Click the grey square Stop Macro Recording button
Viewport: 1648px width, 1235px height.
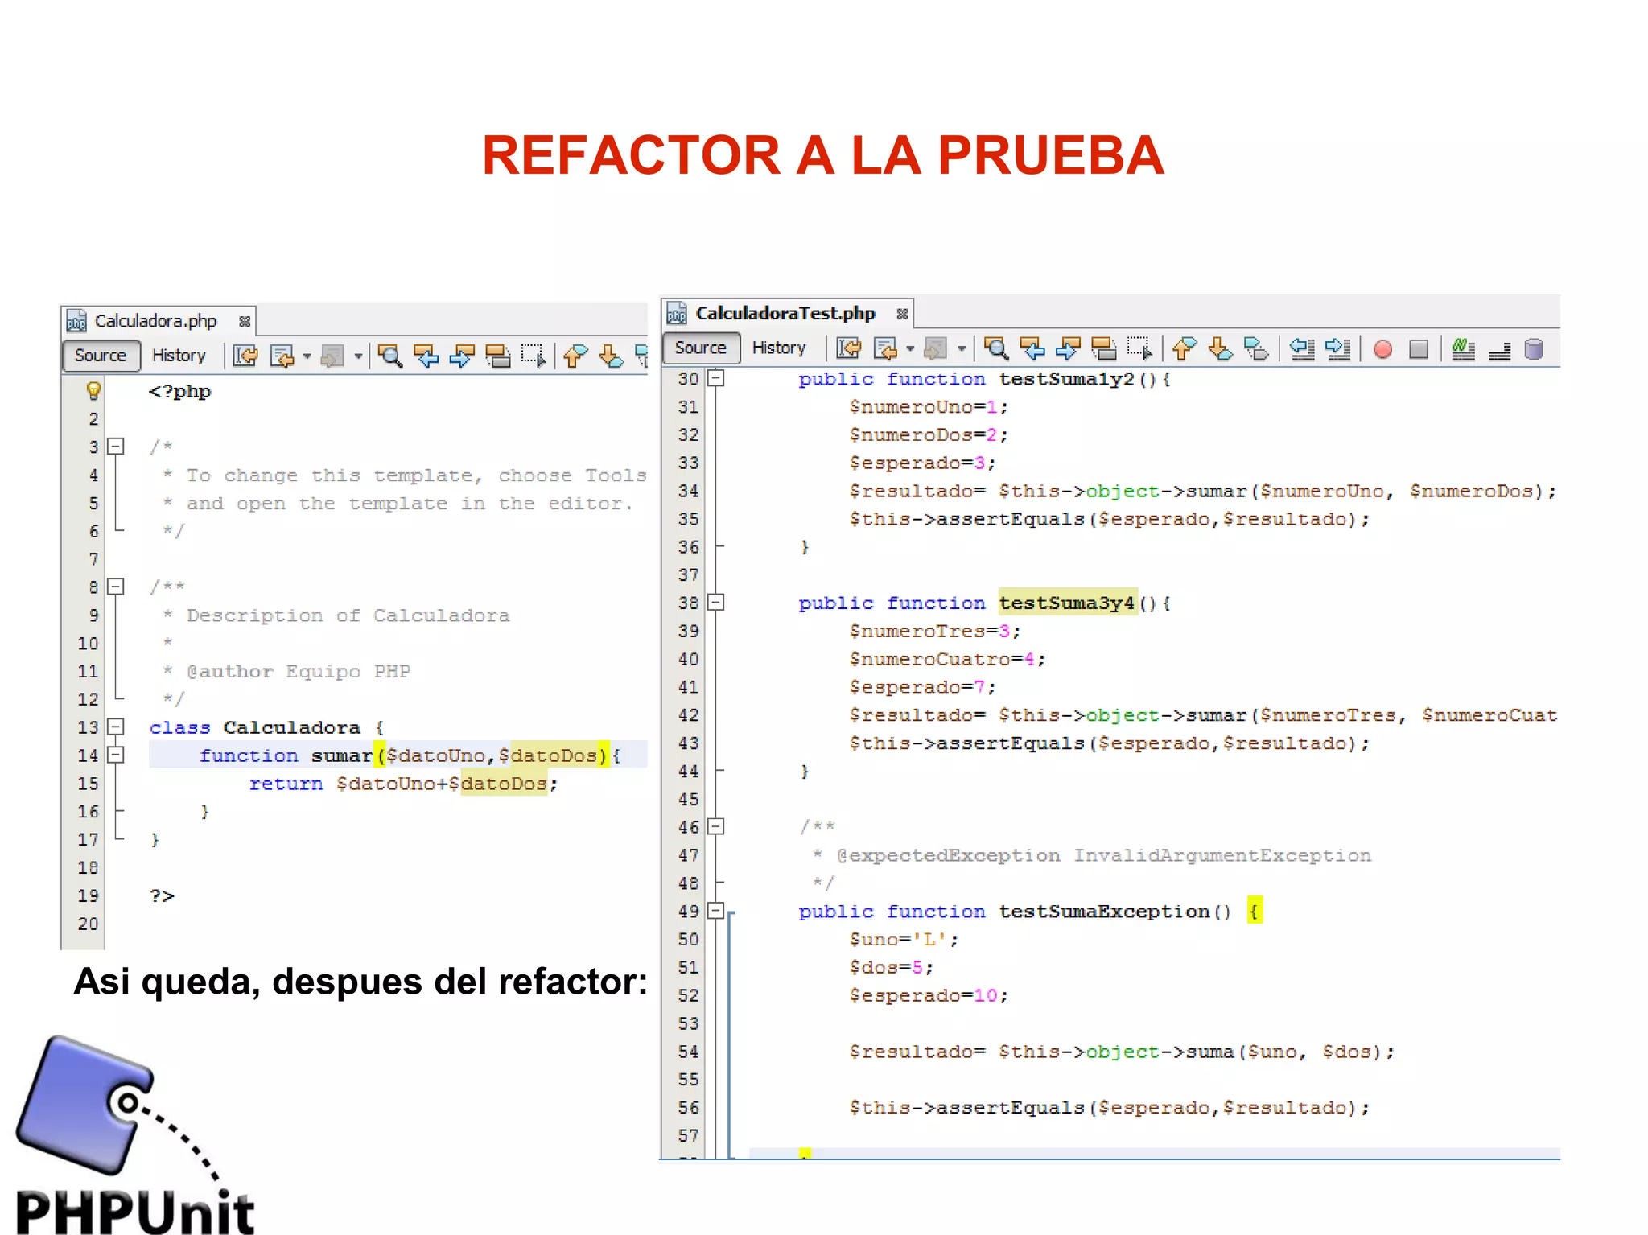coord(1419,349)
